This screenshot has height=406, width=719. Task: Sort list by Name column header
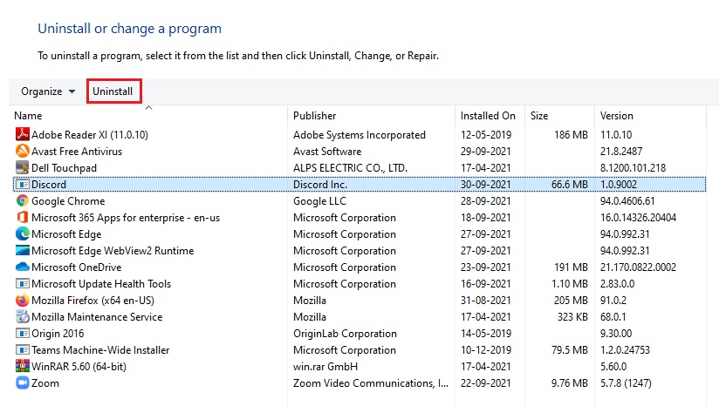[x=28, y=116]
